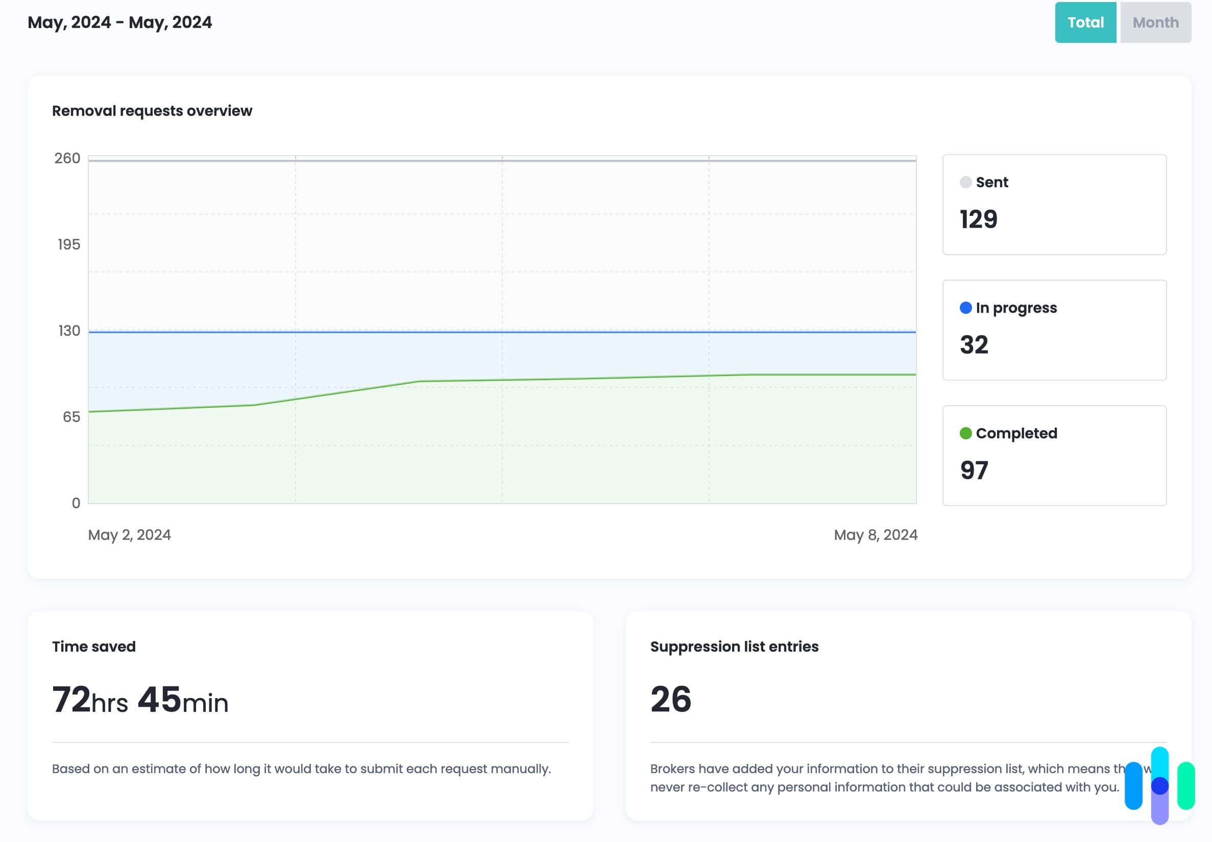This screenshot has height=842, width=1212.
Task: Click the green Completed legend dot
Action: point(965,434)
